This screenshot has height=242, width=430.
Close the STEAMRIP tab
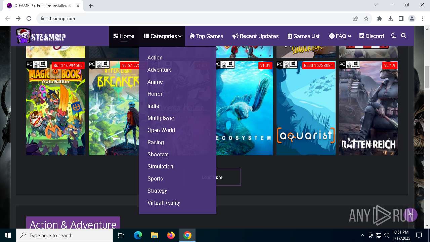(78, 6)
